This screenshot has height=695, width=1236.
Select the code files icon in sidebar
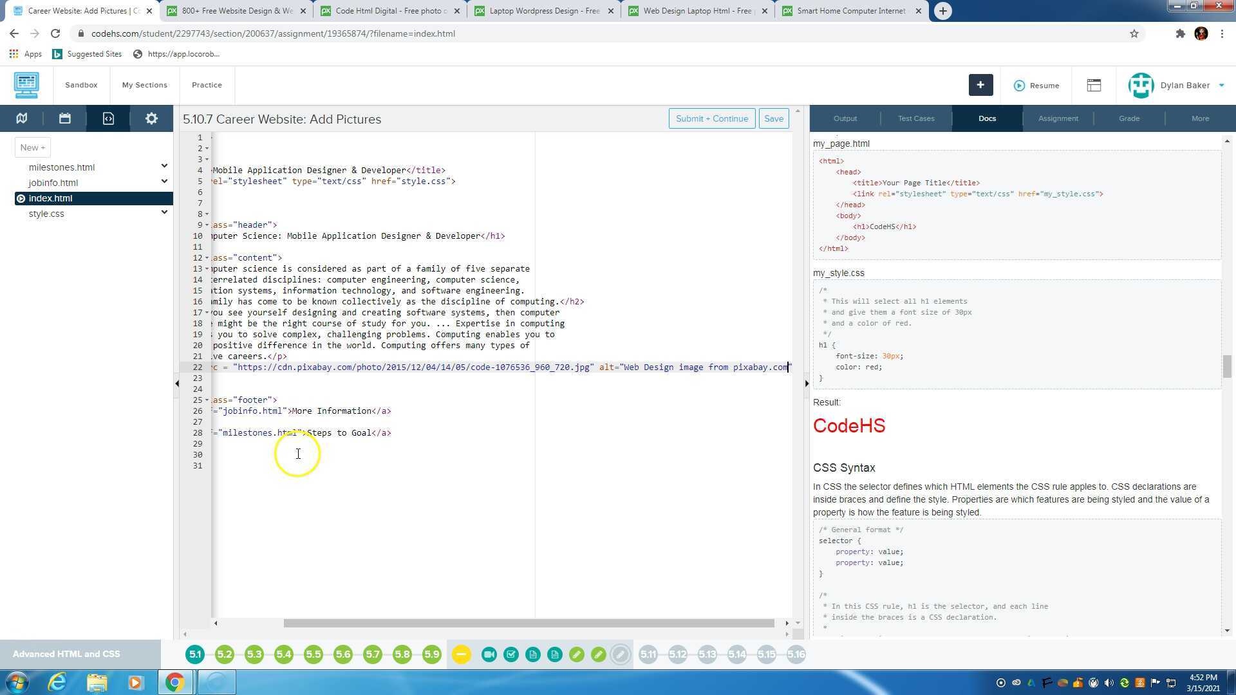[x=108, y=118]
